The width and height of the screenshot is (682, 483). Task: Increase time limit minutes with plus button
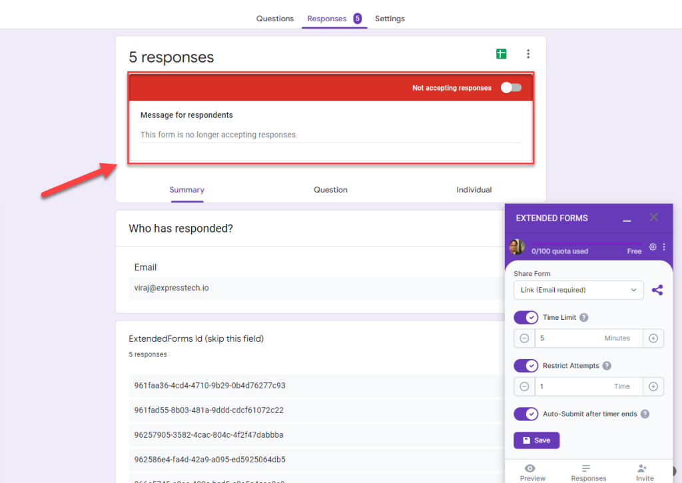point(653,338)
